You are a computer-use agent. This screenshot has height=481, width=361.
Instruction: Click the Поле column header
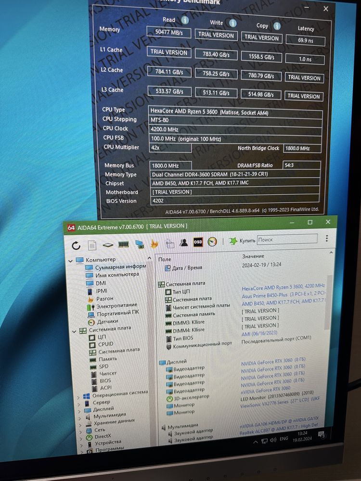165,259
